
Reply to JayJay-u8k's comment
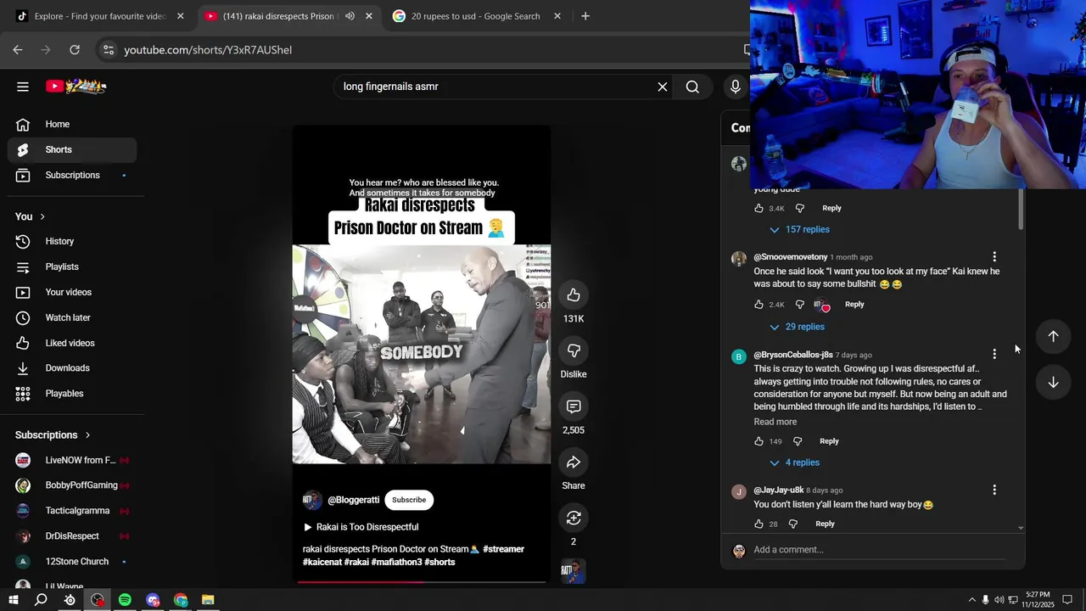(825, 524)
